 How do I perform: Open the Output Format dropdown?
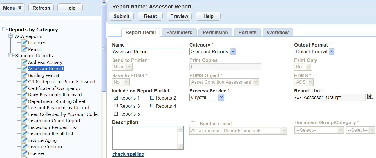click(x=332, y=52)
